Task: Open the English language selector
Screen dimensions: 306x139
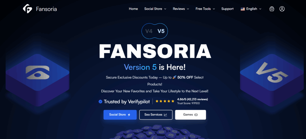Action: [251, 9]
